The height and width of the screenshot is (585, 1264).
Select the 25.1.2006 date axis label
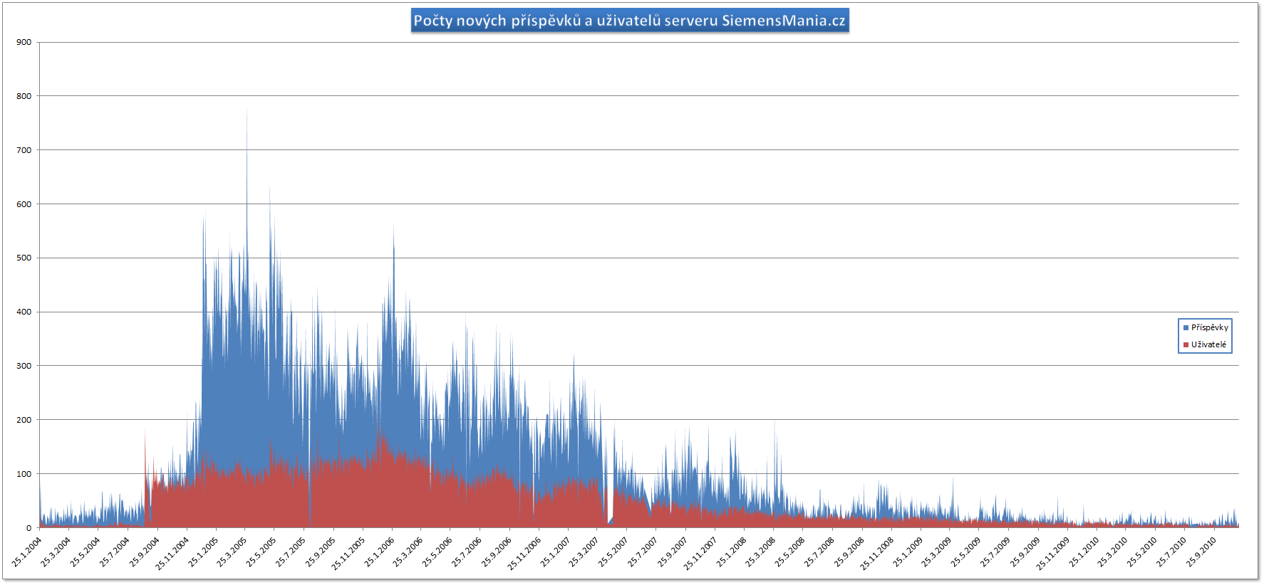[x=378, y=552]
